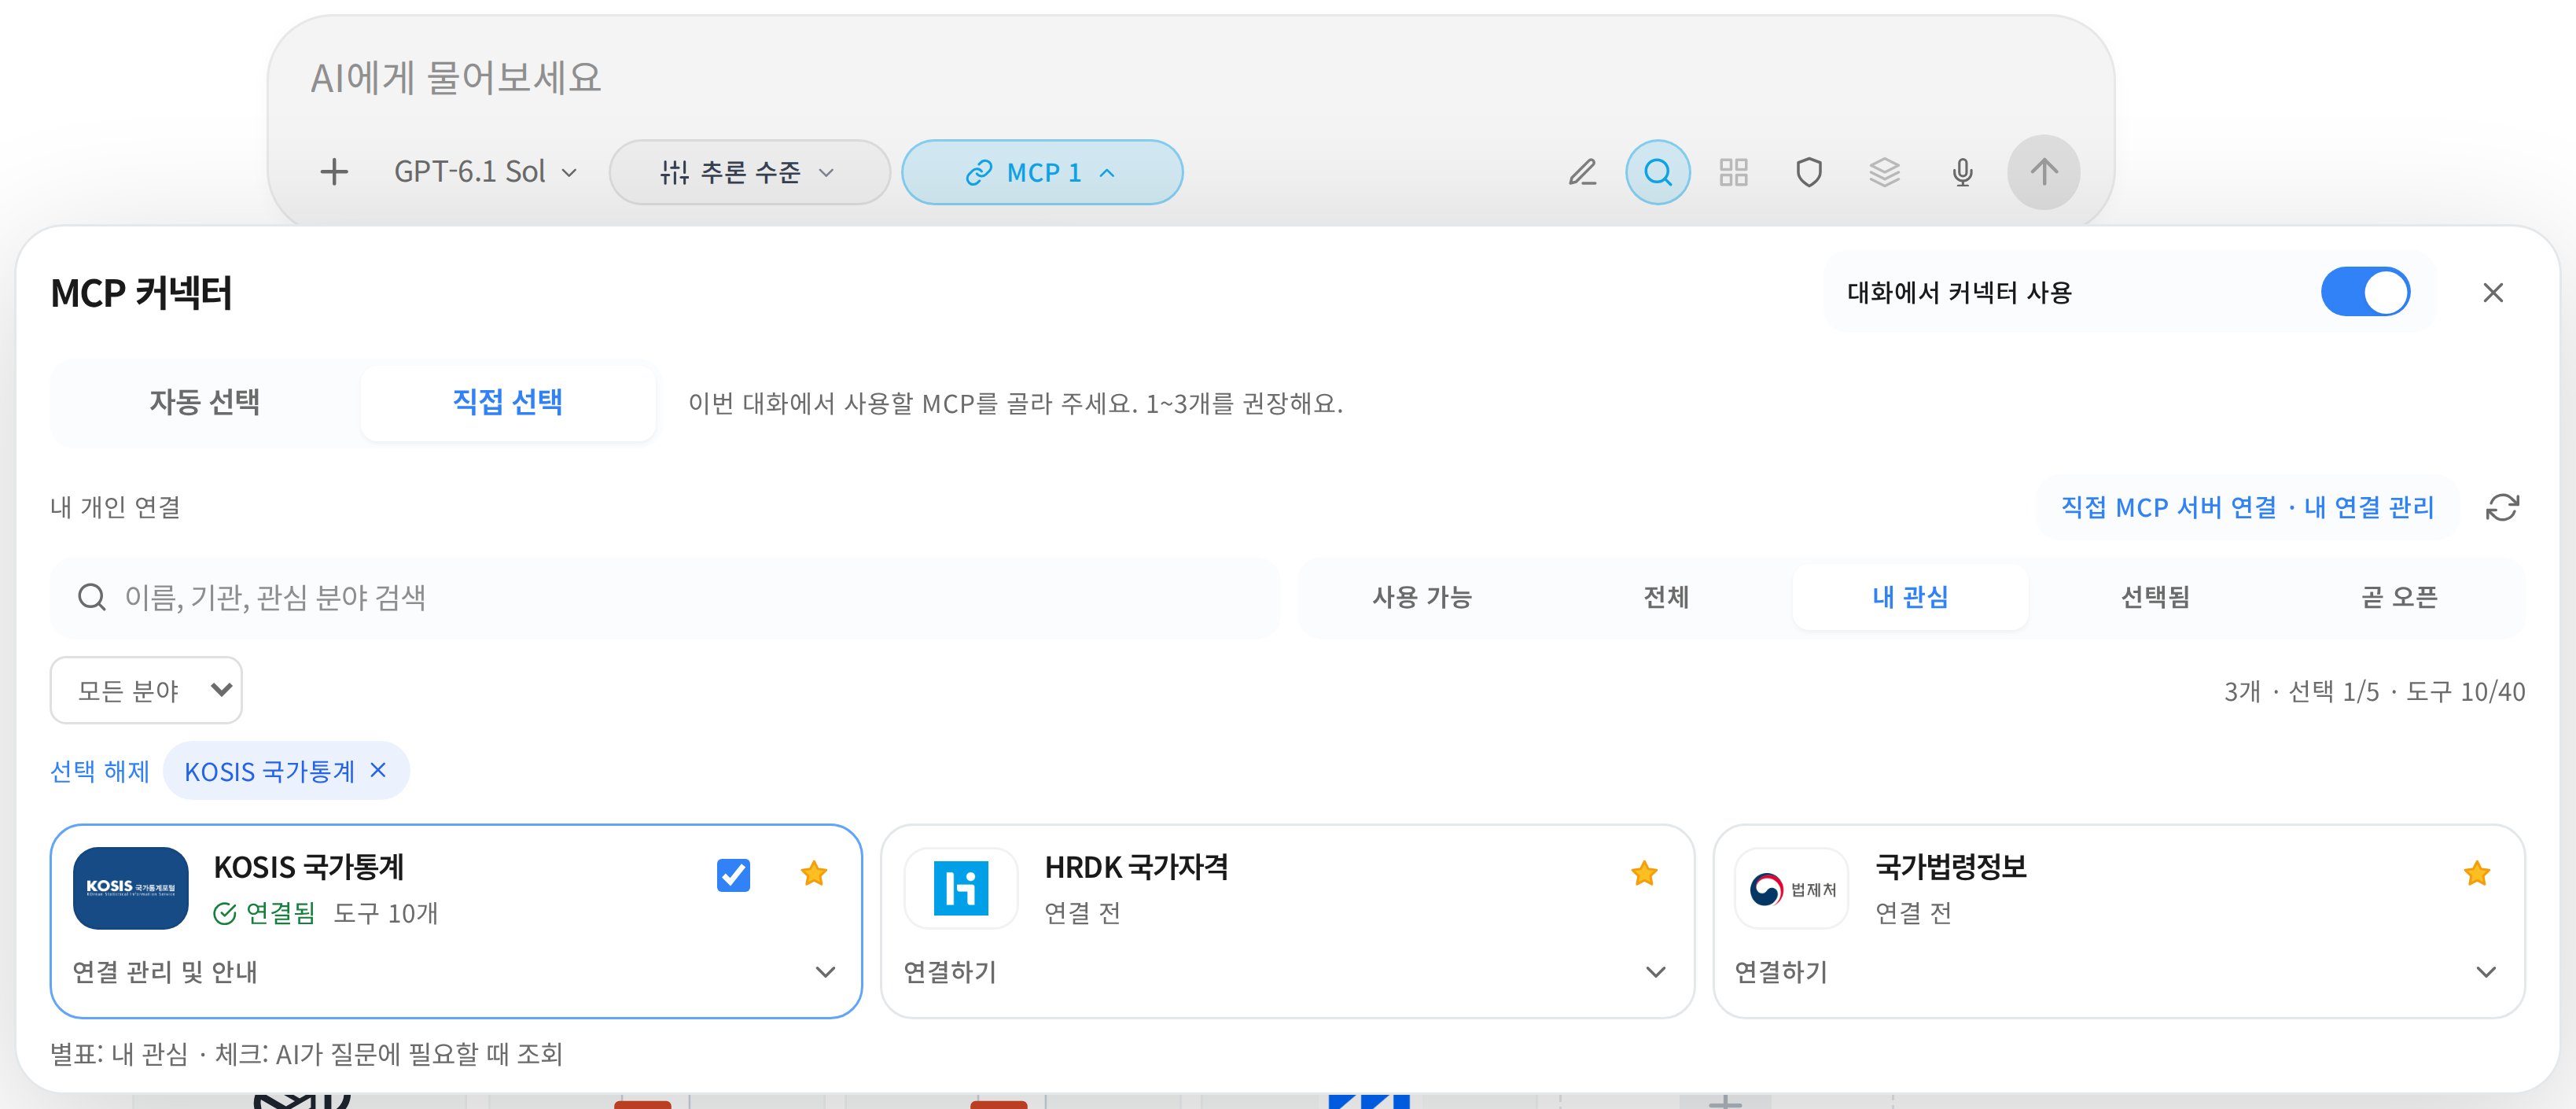Open 직접 MCP 서버 연결 · 내 연결 관리 link
Screen dimensions: 2576x1109
tap(2247, 507)
